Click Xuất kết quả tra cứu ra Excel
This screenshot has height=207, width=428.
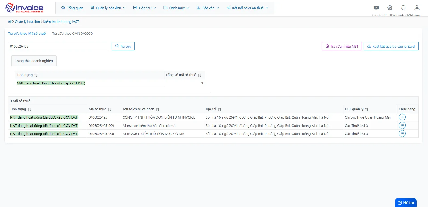(391, 46)
